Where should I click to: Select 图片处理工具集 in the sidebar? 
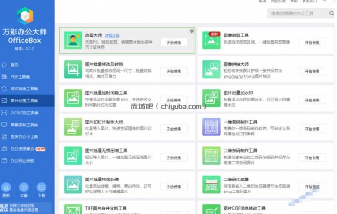pyautogui.click(x=27, y=101)
